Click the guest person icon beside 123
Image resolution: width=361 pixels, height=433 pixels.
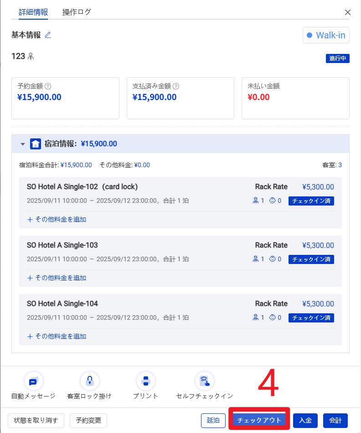click(31, 57)
